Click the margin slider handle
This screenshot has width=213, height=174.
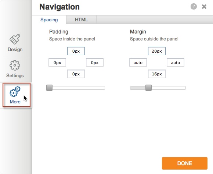(x=148, y=88)
